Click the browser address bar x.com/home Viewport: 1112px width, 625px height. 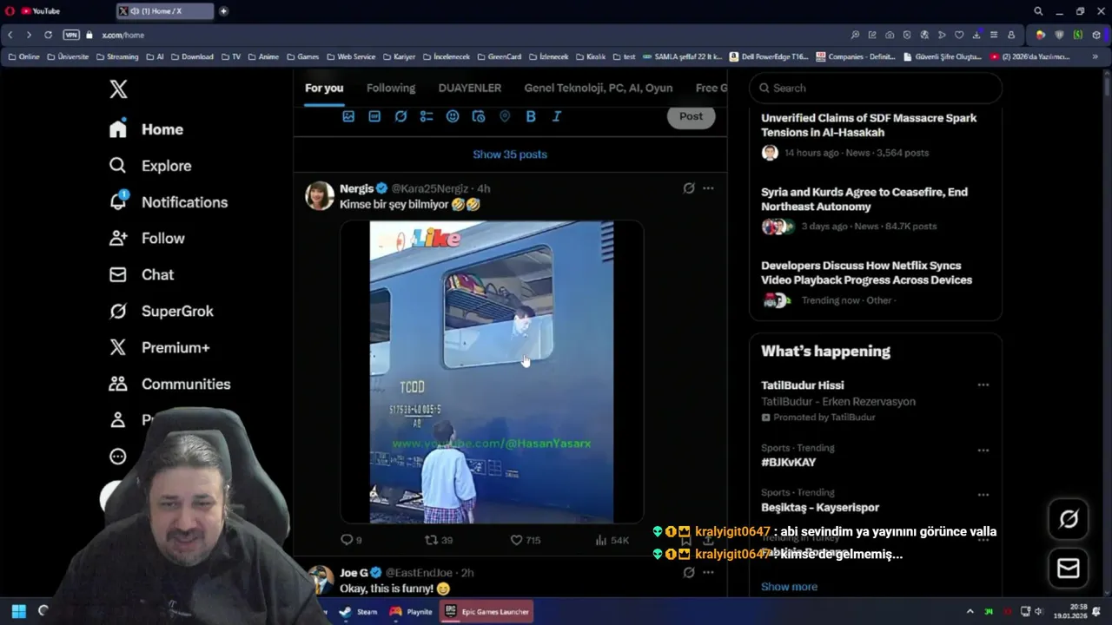(122, 35)
